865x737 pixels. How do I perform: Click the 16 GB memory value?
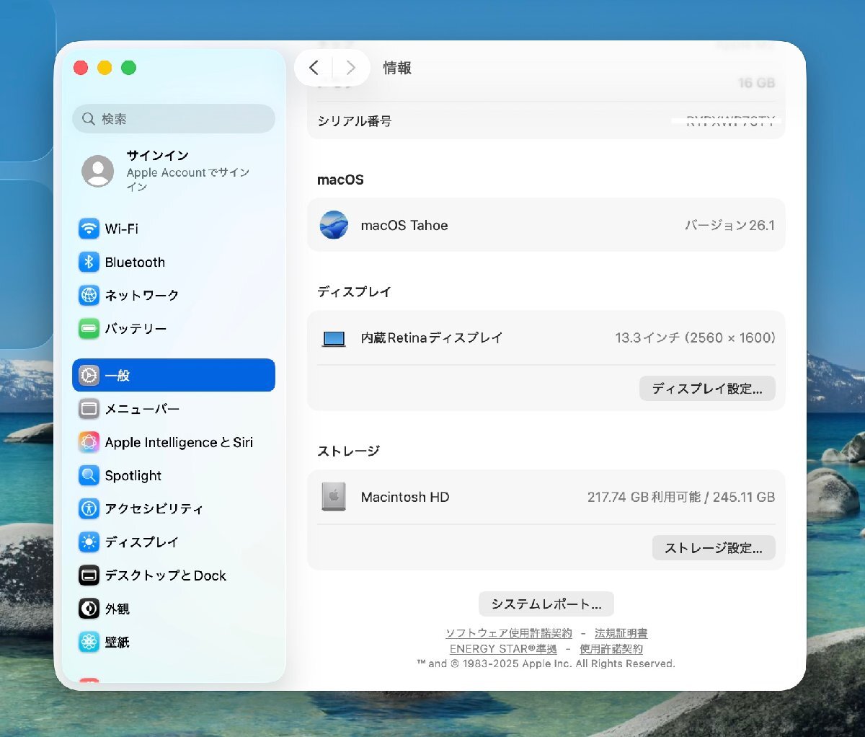757,83
